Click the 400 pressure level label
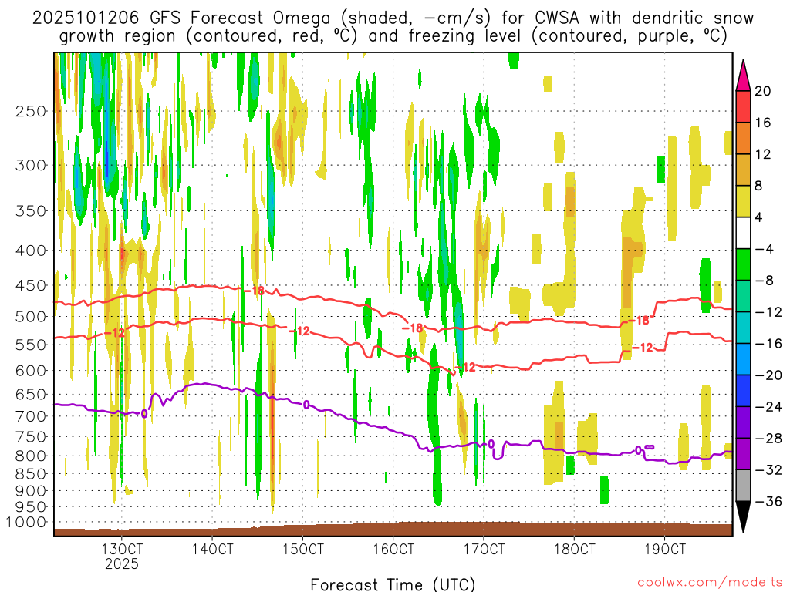 tap(31, 251)
